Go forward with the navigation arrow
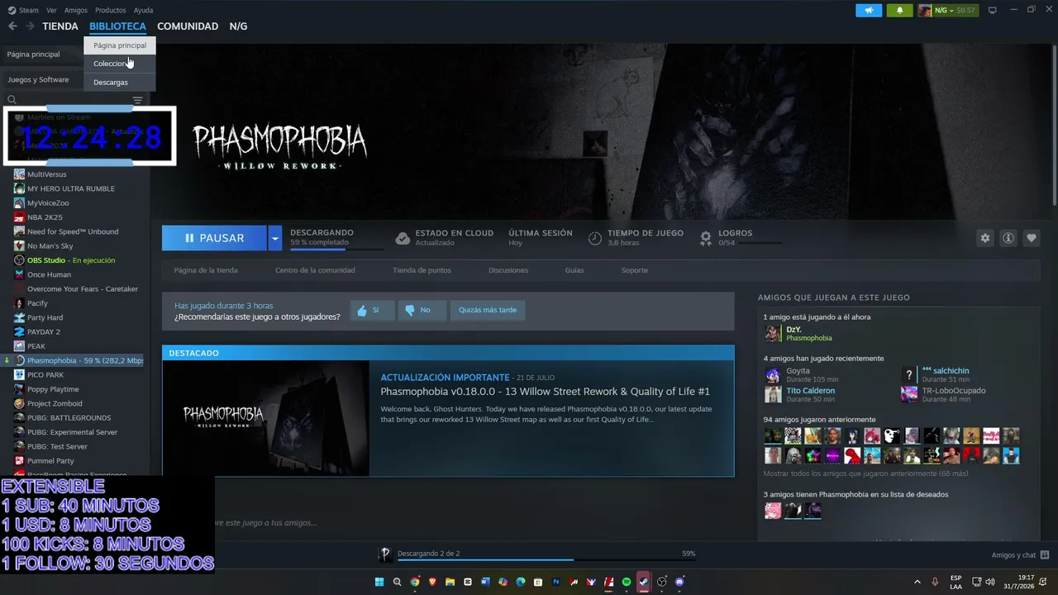 click(30, 26)
